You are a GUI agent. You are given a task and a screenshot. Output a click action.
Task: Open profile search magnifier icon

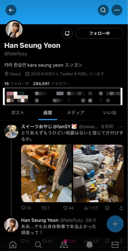coord(103,10)
